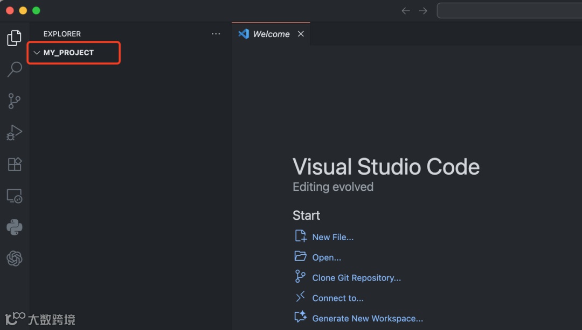Open Remote Explorer icon in activity bar

tap(15, 196)
